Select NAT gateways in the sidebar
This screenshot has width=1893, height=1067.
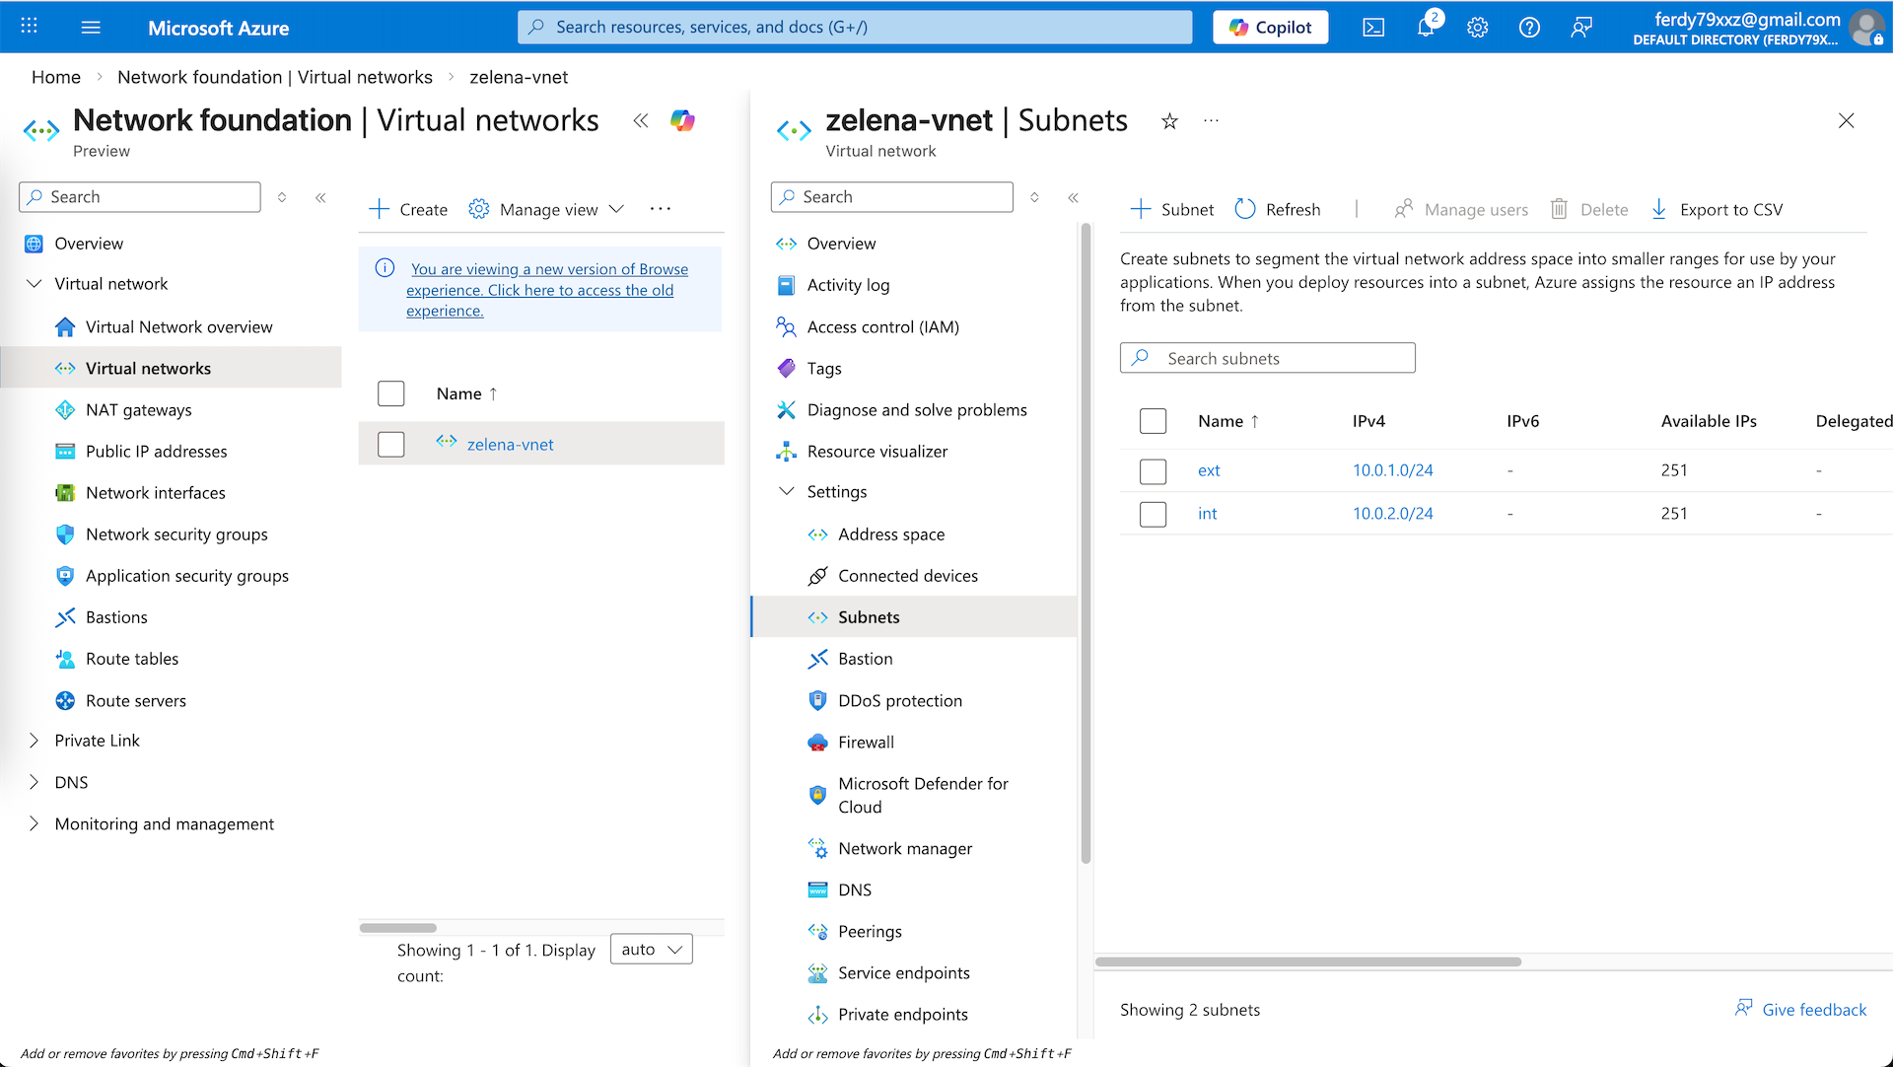pyautogui.click(x=138, y=410)
